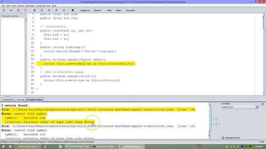Go to previous error with up arrow button
The image size is (266, 149).
(216, 118)
